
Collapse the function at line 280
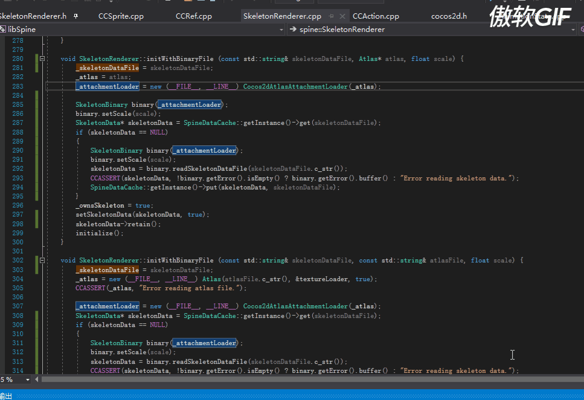tap(42, 59)
